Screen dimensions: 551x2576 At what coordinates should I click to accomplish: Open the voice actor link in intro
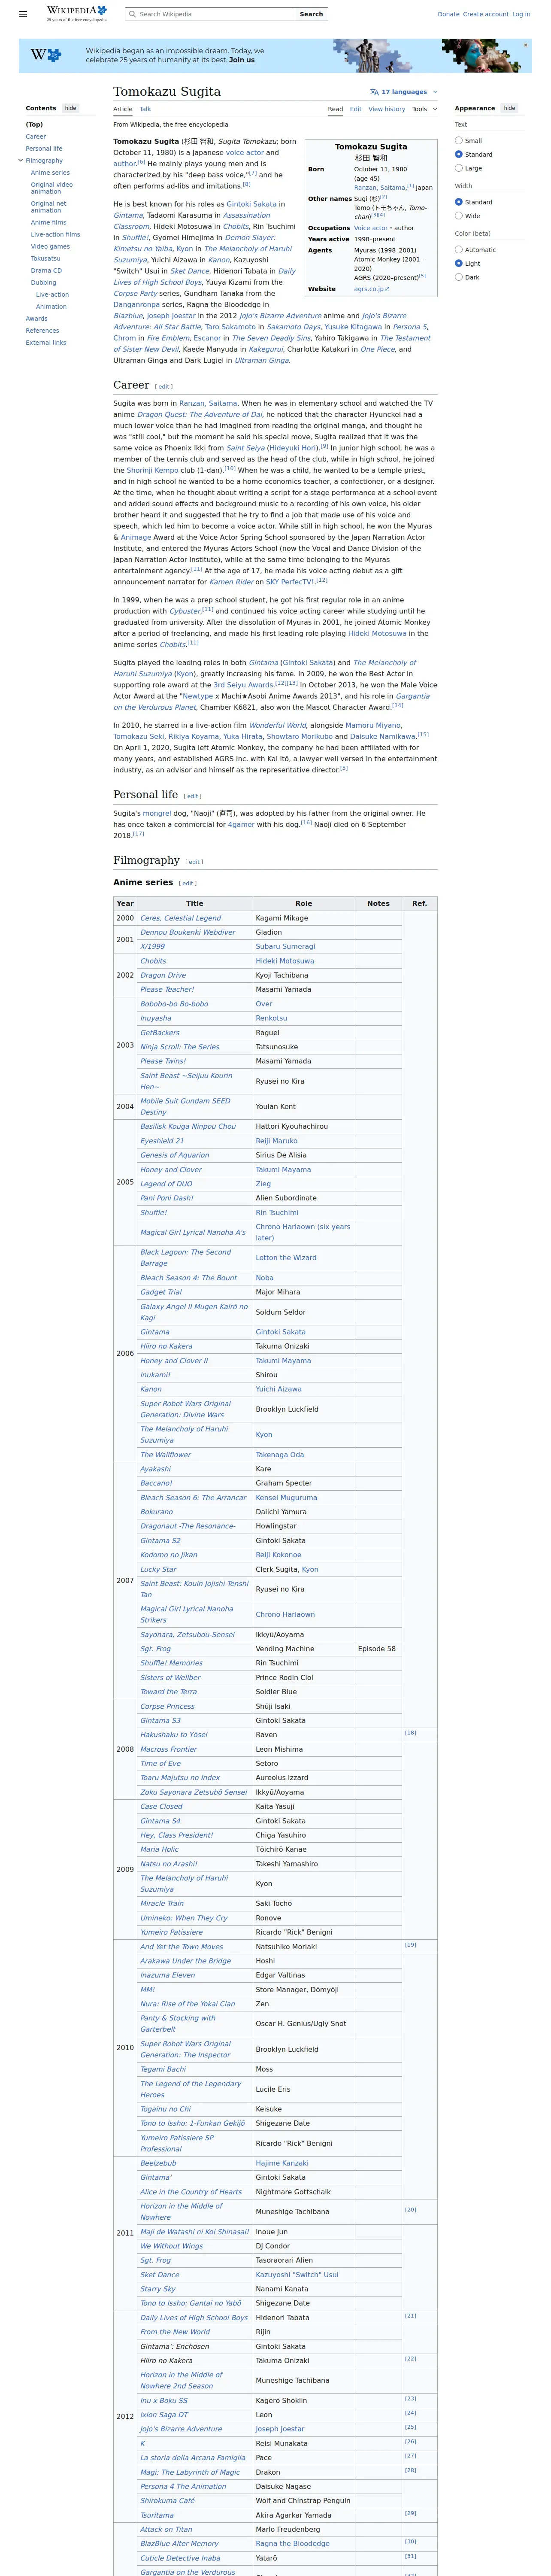tap(245, 153)
